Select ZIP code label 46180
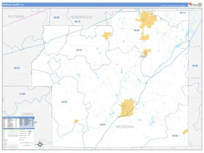Screen dimensions: 204x153 (x=57, y=17)
